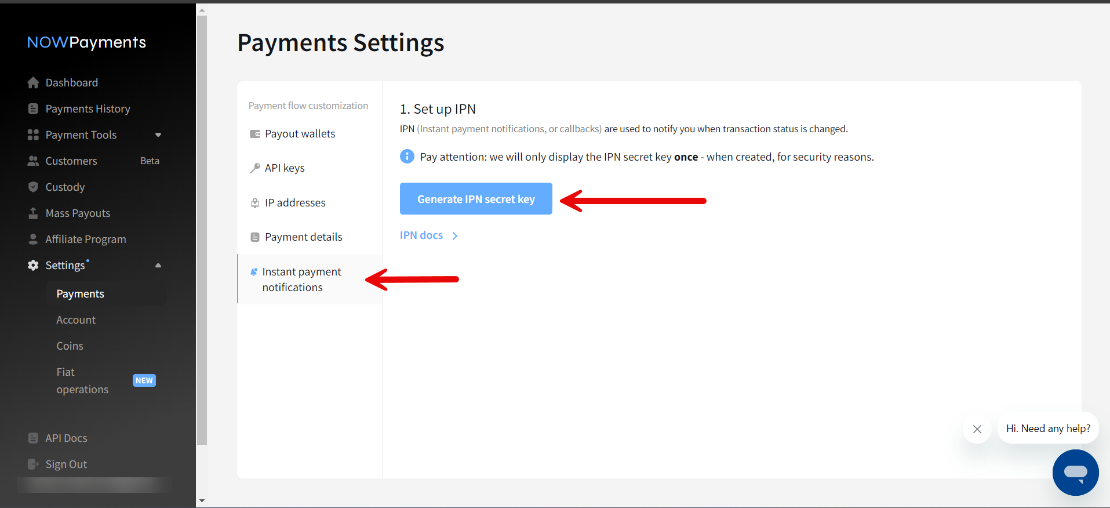Go to Fiat operations settings
1110x508 pixels.
coord(82,381)
